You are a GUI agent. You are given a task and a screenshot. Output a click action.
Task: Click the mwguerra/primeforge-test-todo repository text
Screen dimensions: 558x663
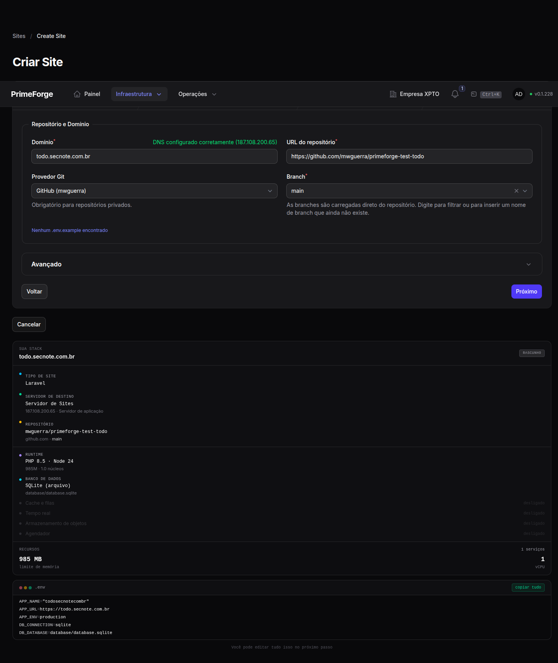(x=66, y=431)
